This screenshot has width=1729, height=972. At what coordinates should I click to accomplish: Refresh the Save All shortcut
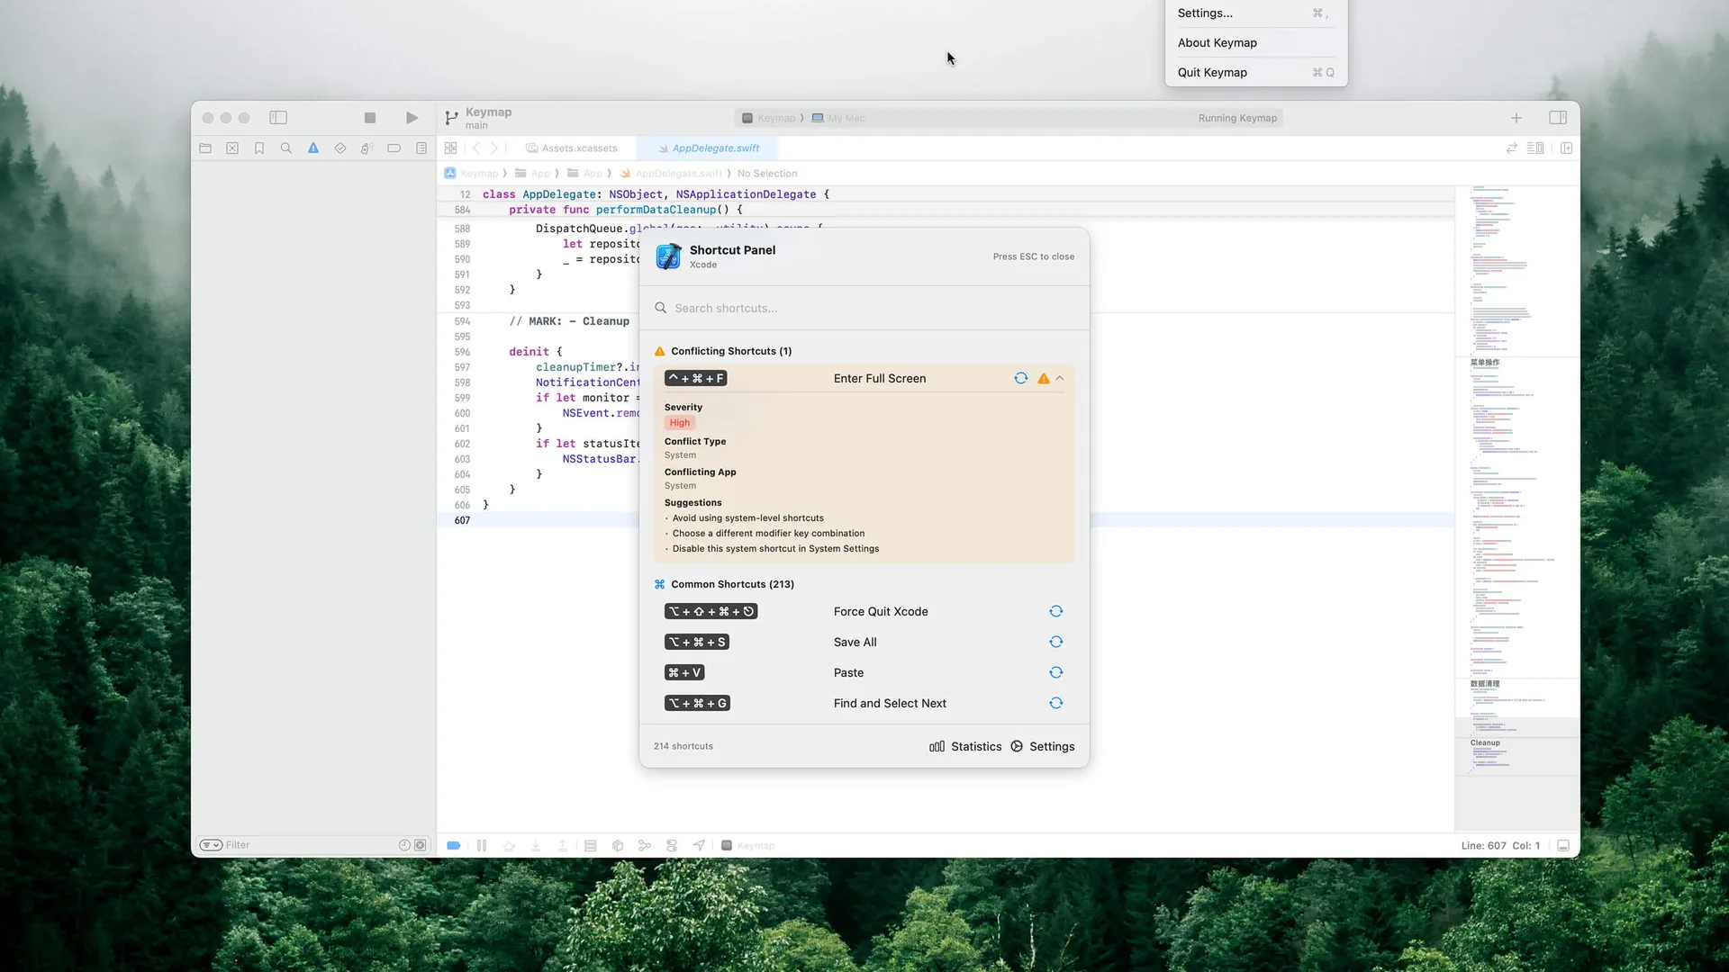click(1056, 643)
